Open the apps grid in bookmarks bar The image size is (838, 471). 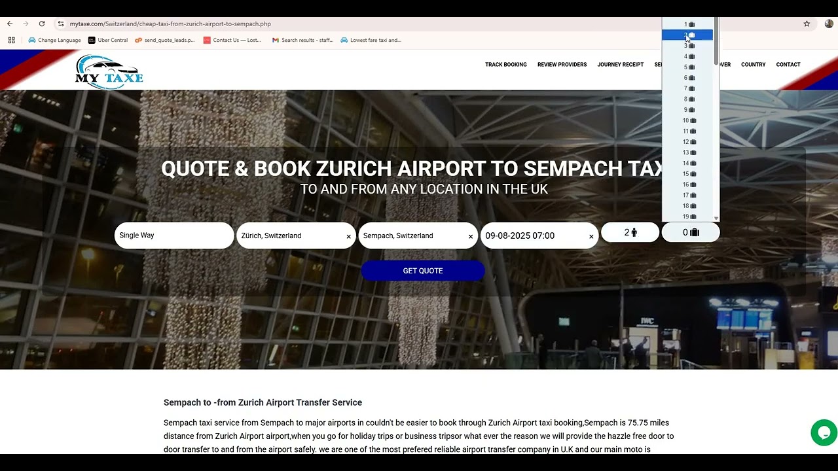[11, 40]
